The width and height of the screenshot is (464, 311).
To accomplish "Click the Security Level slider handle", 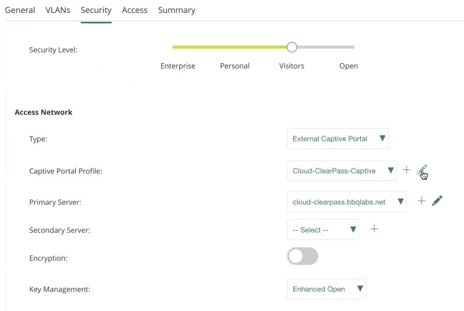I will pyautogui.click(x=292, y=48).
